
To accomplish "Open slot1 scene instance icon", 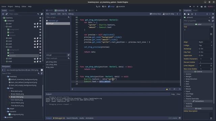I will 35,24.
